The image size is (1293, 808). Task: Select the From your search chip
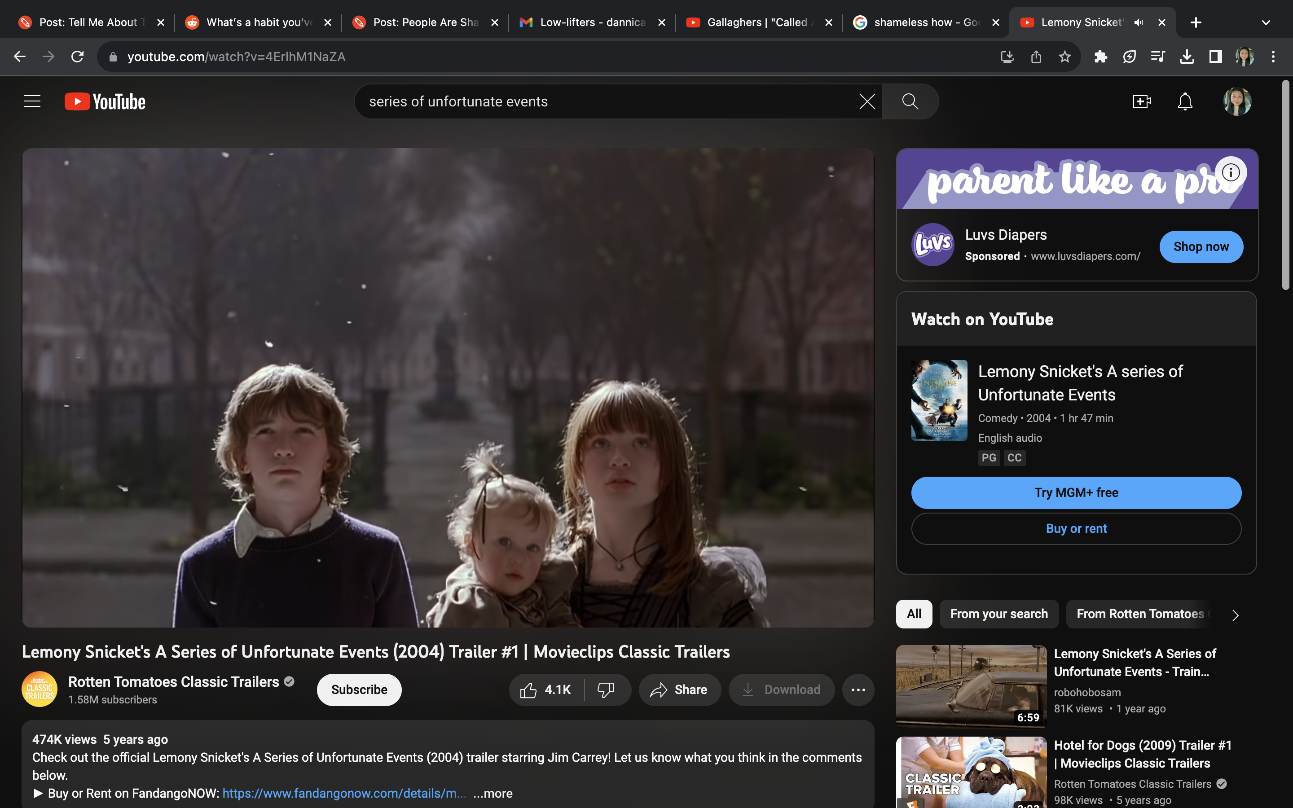(x=998, y=614)
